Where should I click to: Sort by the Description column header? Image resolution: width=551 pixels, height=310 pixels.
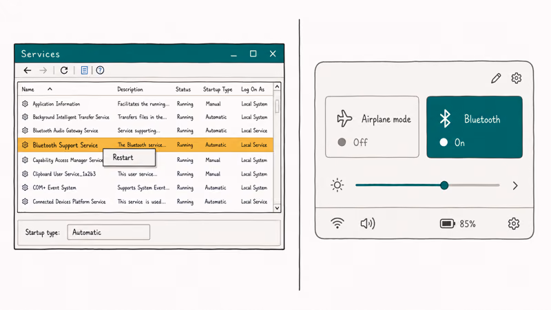point(130,90)
